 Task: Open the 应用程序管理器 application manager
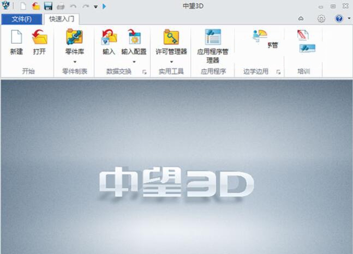coord(213,46)
